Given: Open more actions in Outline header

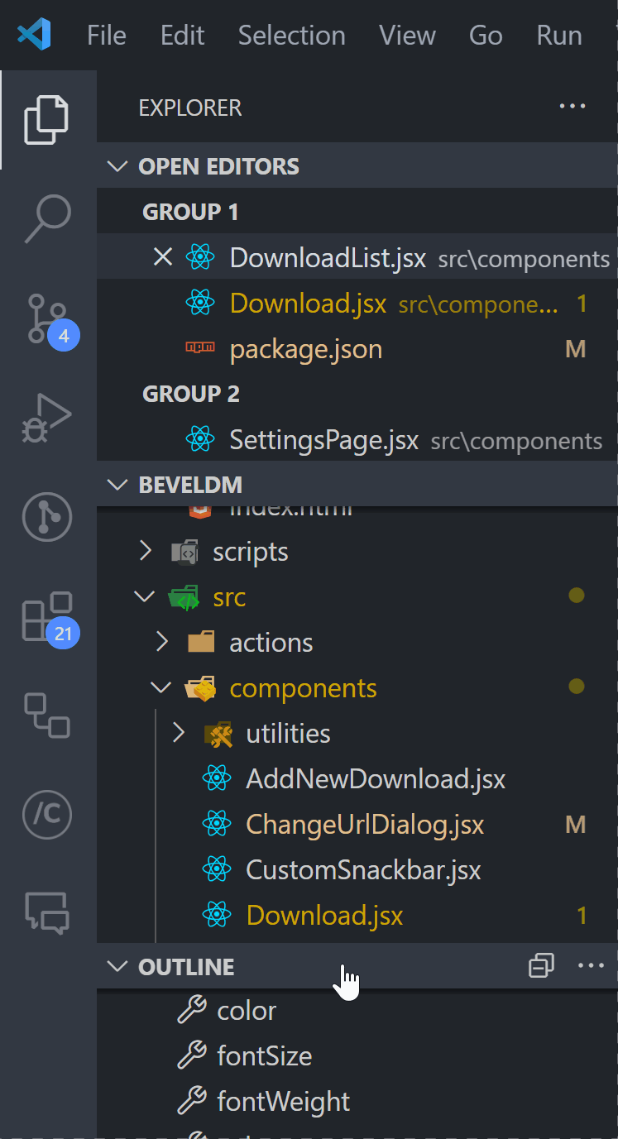Looking at the screenshot, I should [x=591, y=965].
